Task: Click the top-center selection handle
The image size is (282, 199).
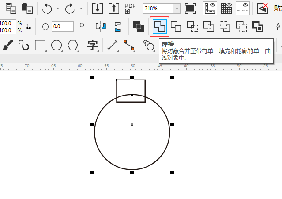Action: 132,77
